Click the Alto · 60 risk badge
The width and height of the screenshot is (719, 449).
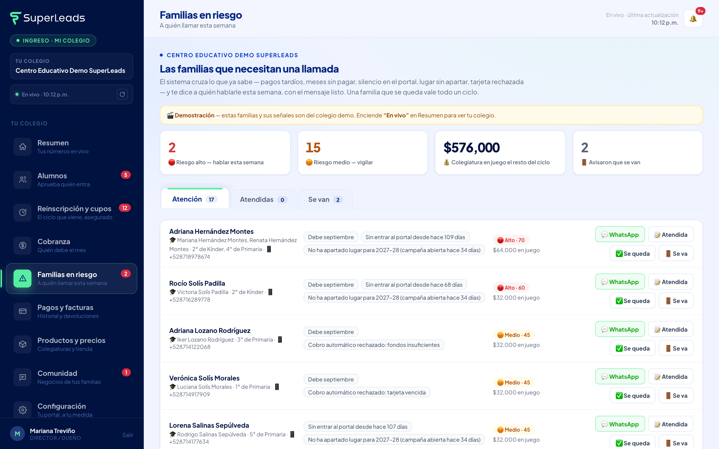[511, 288]
